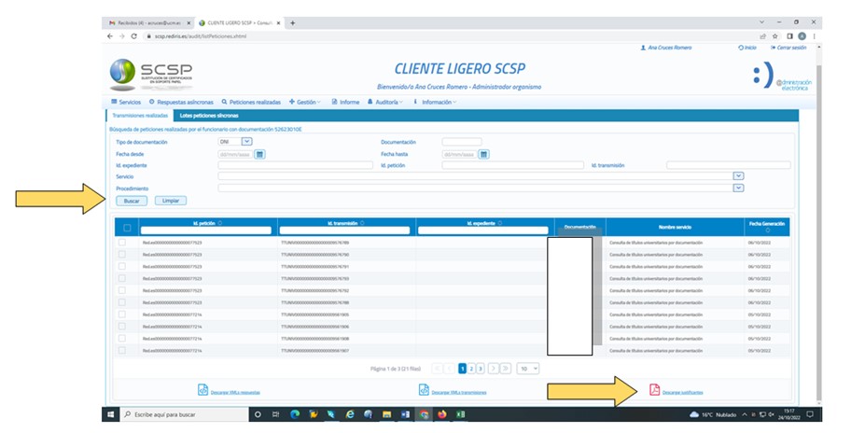Open the Fecha desde calendar picker
851x433 pixels.
[260, 154]
